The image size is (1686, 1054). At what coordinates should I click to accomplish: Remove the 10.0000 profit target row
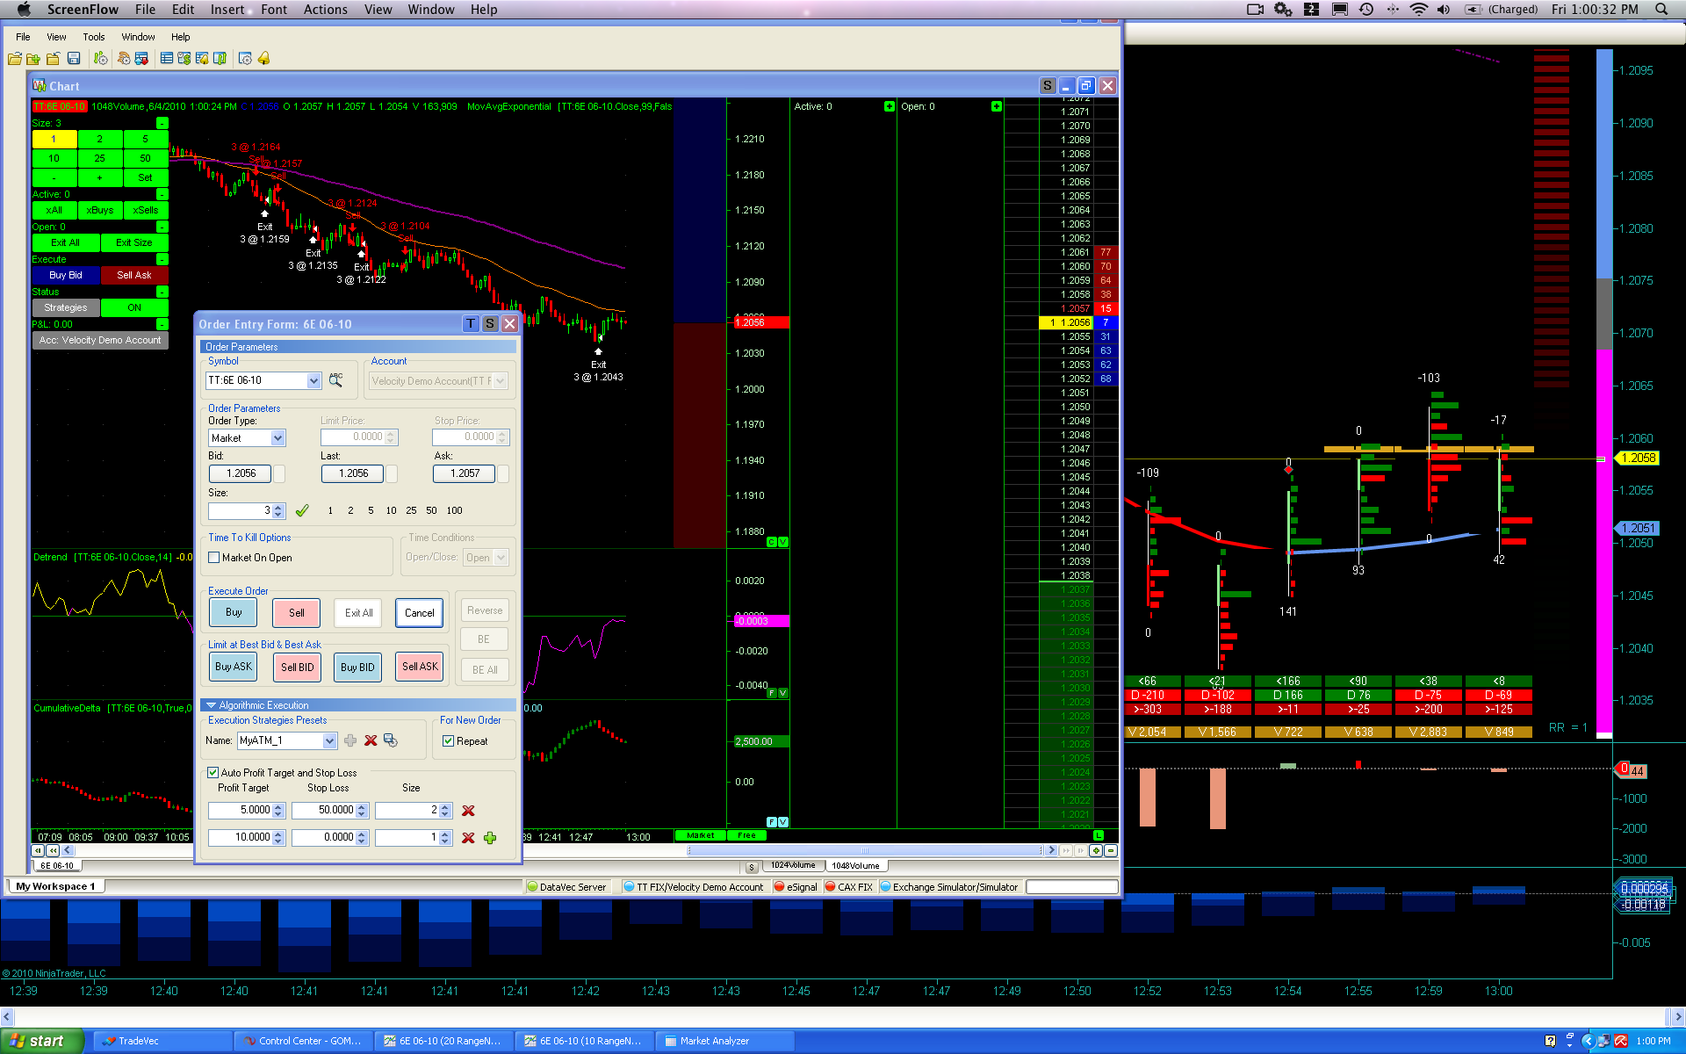click(x=468, y=838)
